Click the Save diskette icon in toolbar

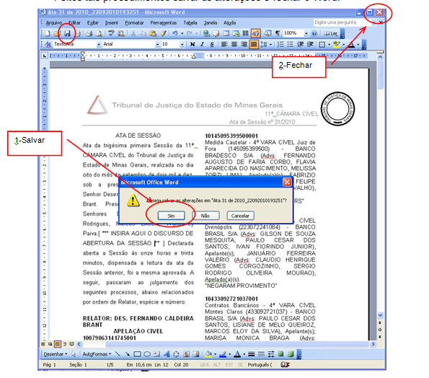[x=67, y=33]
